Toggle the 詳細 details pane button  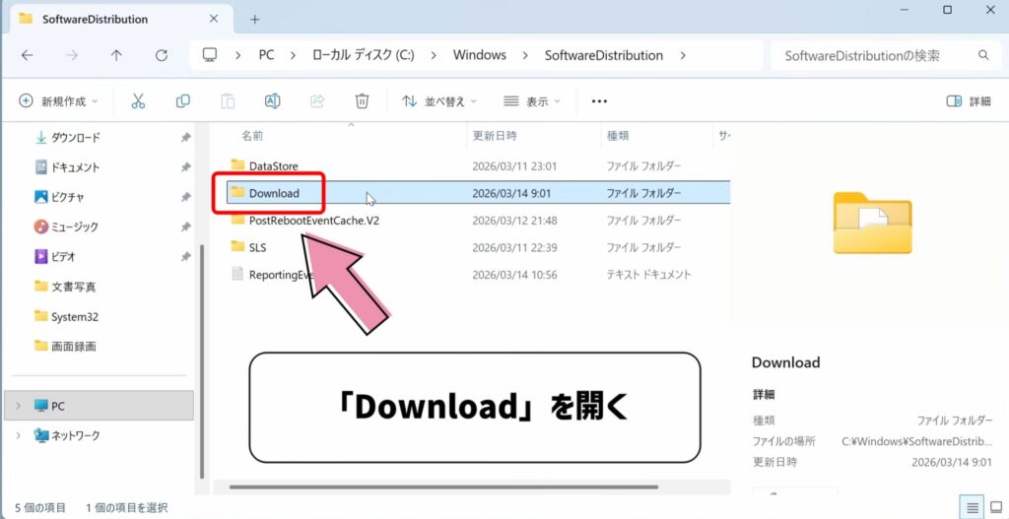coord(969,101)
